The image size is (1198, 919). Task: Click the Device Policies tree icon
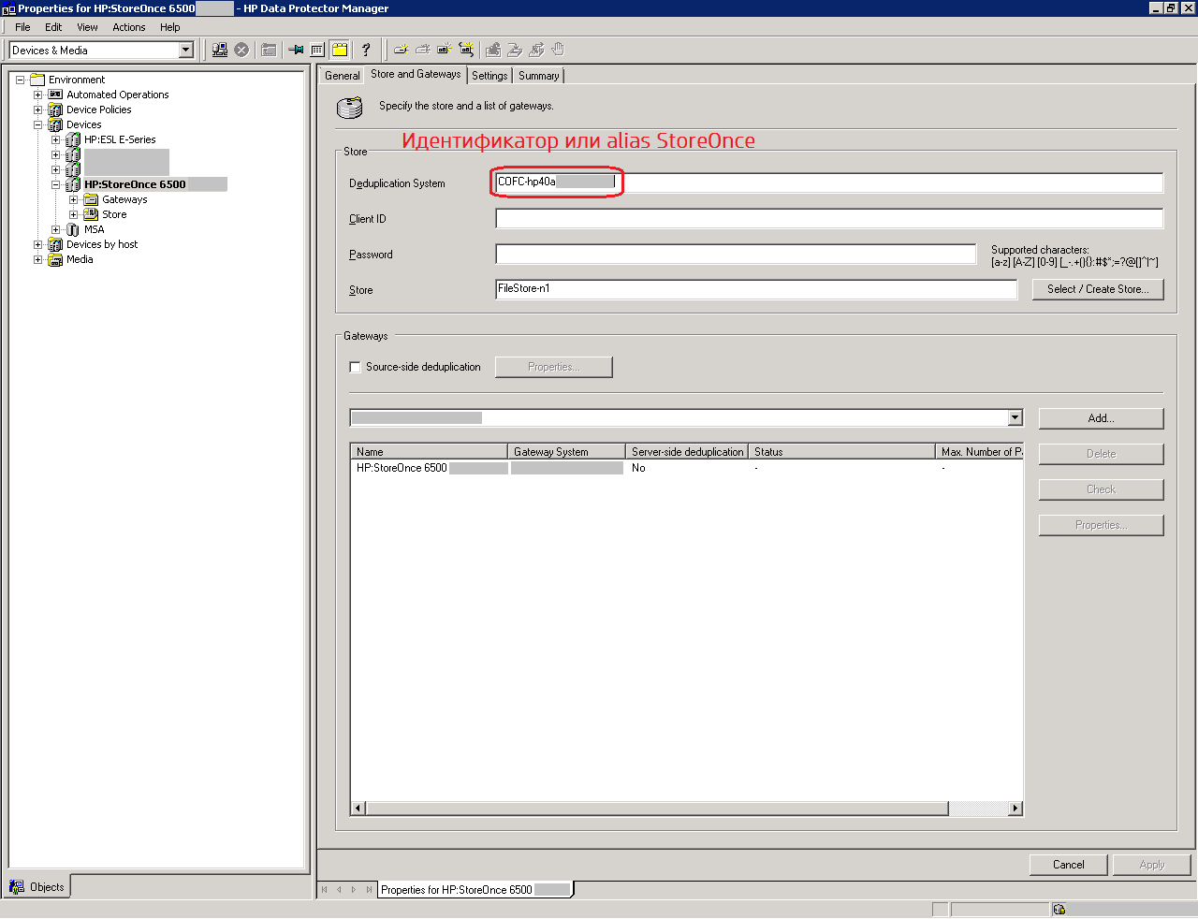click(55, 109)
